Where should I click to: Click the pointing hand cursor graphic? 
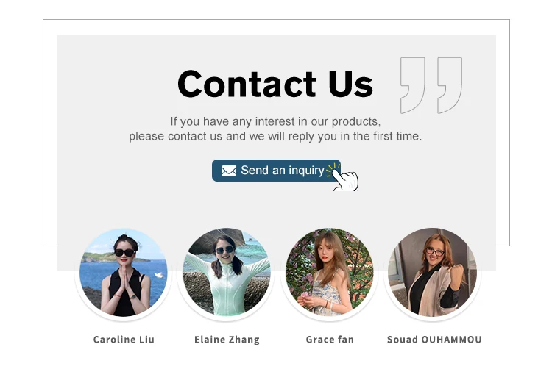pos(346,180)
